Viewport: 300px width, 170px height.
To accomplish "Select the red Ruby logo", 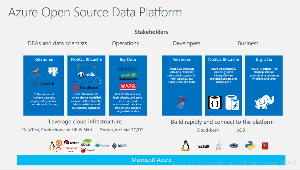I will point(265,146).
